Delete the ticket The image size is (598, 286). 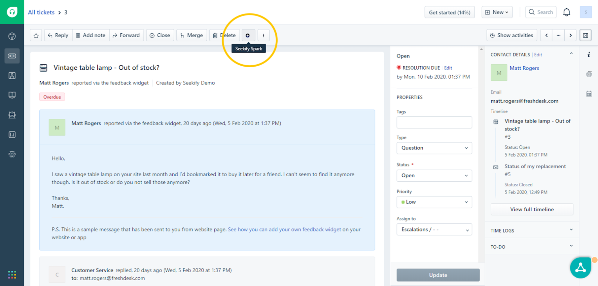pos(224,35)
